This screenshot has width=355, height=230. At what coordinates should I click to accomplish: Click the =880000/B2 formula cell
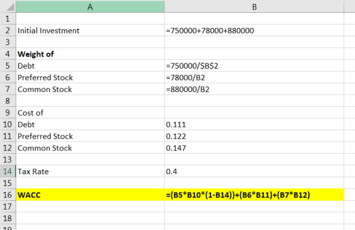coord(254,89)
